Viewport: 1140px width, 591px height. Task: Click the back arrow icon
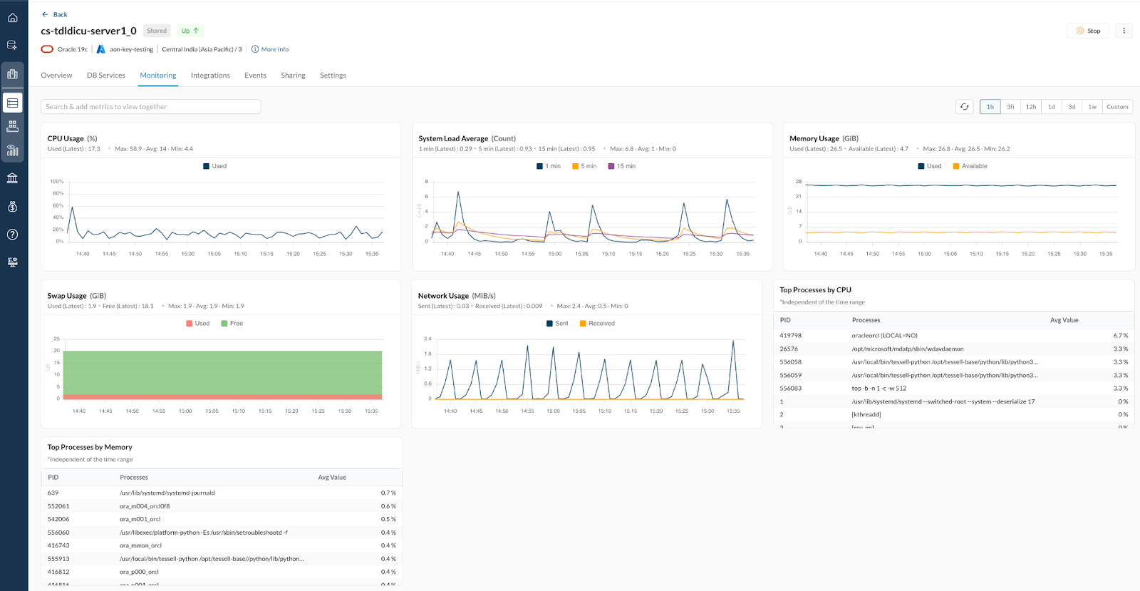coord(45,14)
